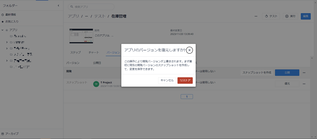Click スナップショットを作成 button

tap(257, 72)
